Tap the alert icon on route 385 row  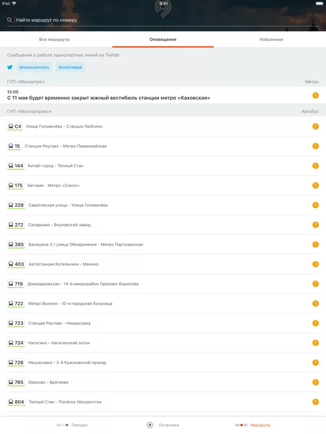coord(315,244)
